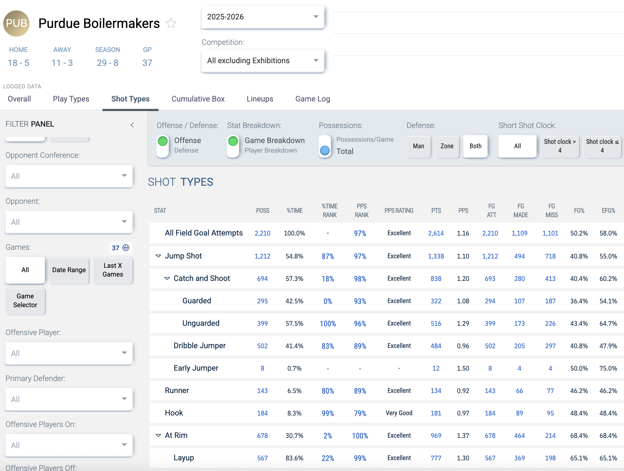Collapse the Jump Shot row triangle
Image resolution: width=624 pixels, height=471 pixels.
pyautogui.click(x=158, y=256)
